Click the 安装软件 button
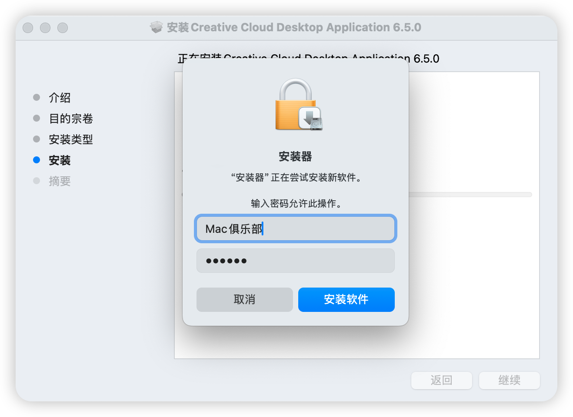The height and width of the screenshot is (417, 573). tap(346, 300)
